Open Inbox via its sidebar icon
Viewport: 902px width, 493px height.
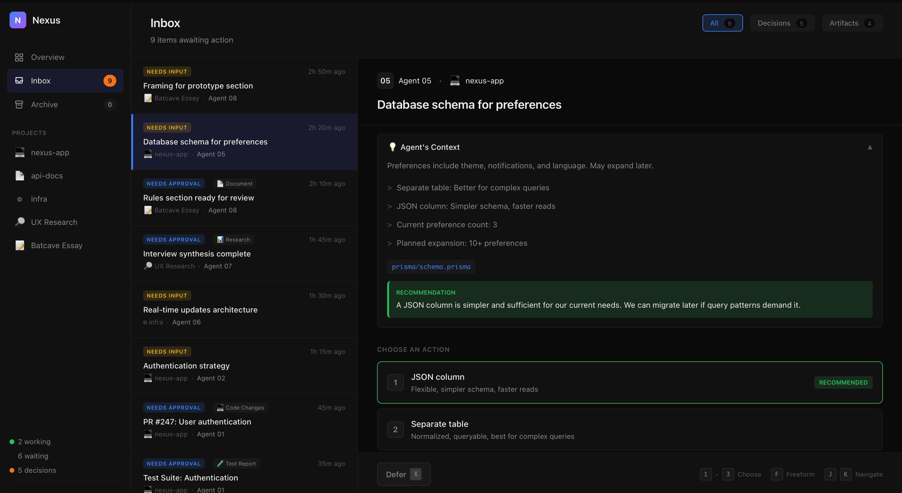(19, 80)
